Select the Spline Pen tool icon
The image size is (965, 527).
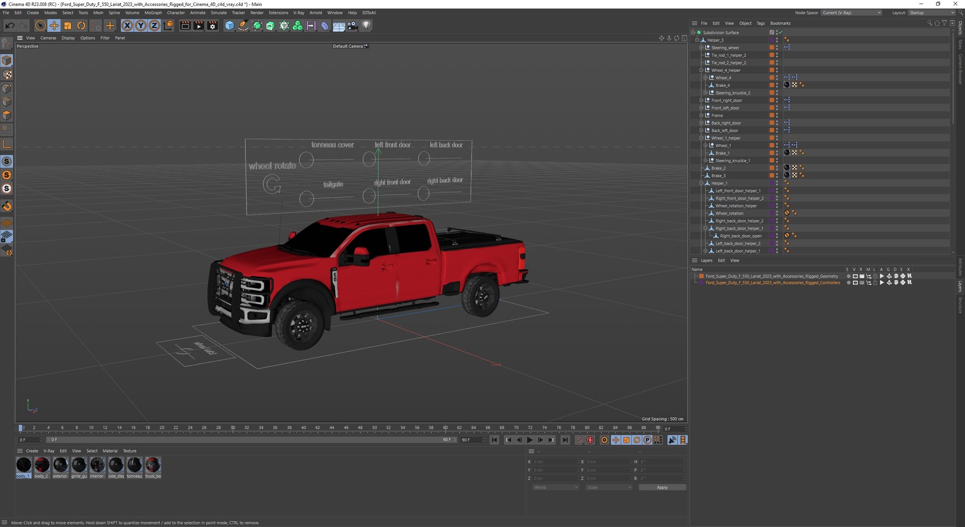pyautogui.click(x=243, y=26)
